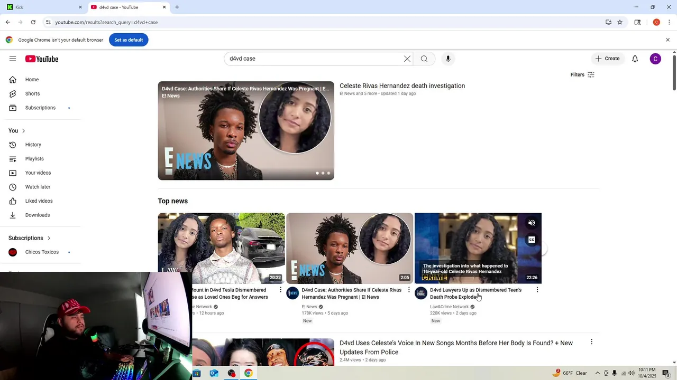Reload the current page

pos(33,22)
